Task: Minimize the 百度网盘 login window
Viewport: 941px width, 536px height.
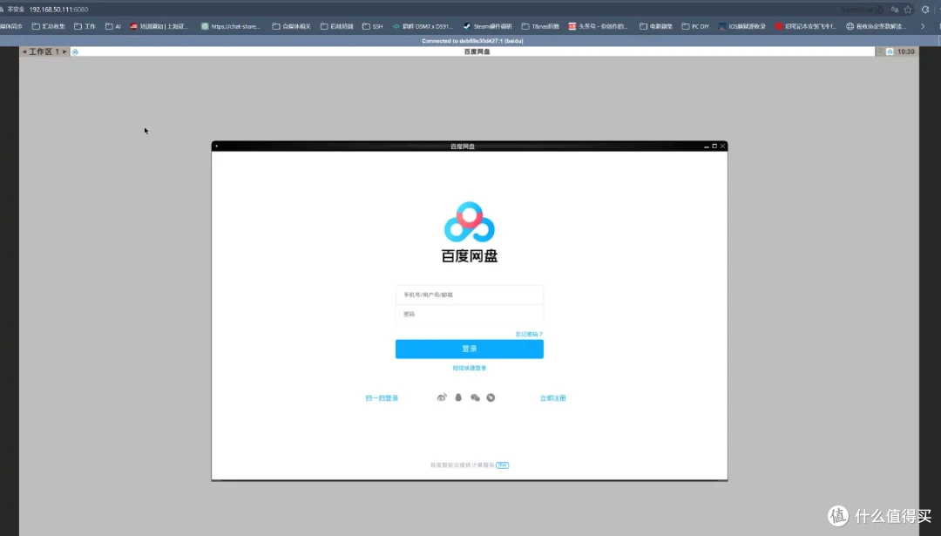Action: coord(707,146)
